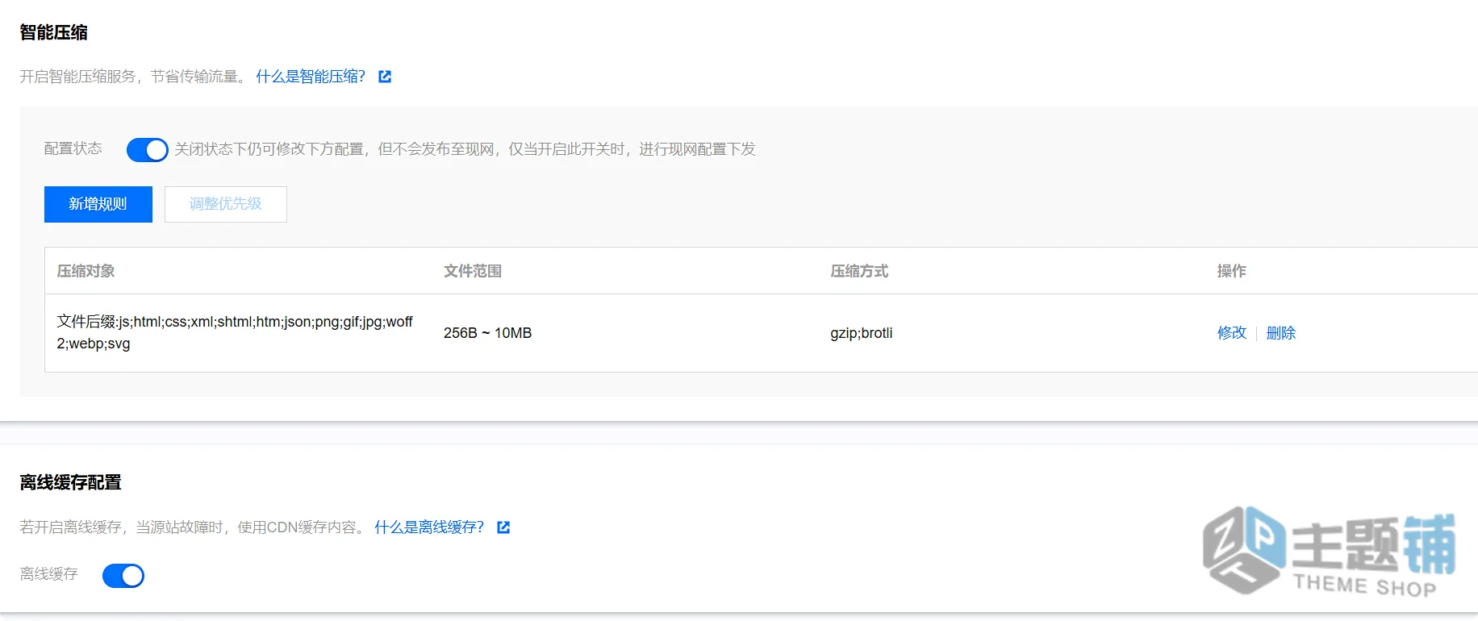The height and width of the screenshot is (621, 1478).
Task: Click the 256B ~ 10MB cell
Action: 487,333
